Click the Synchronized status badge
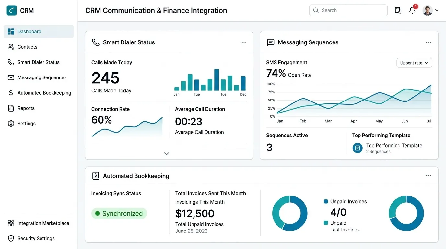Viewport: 446px width, 249px height. tap(119, 214)
